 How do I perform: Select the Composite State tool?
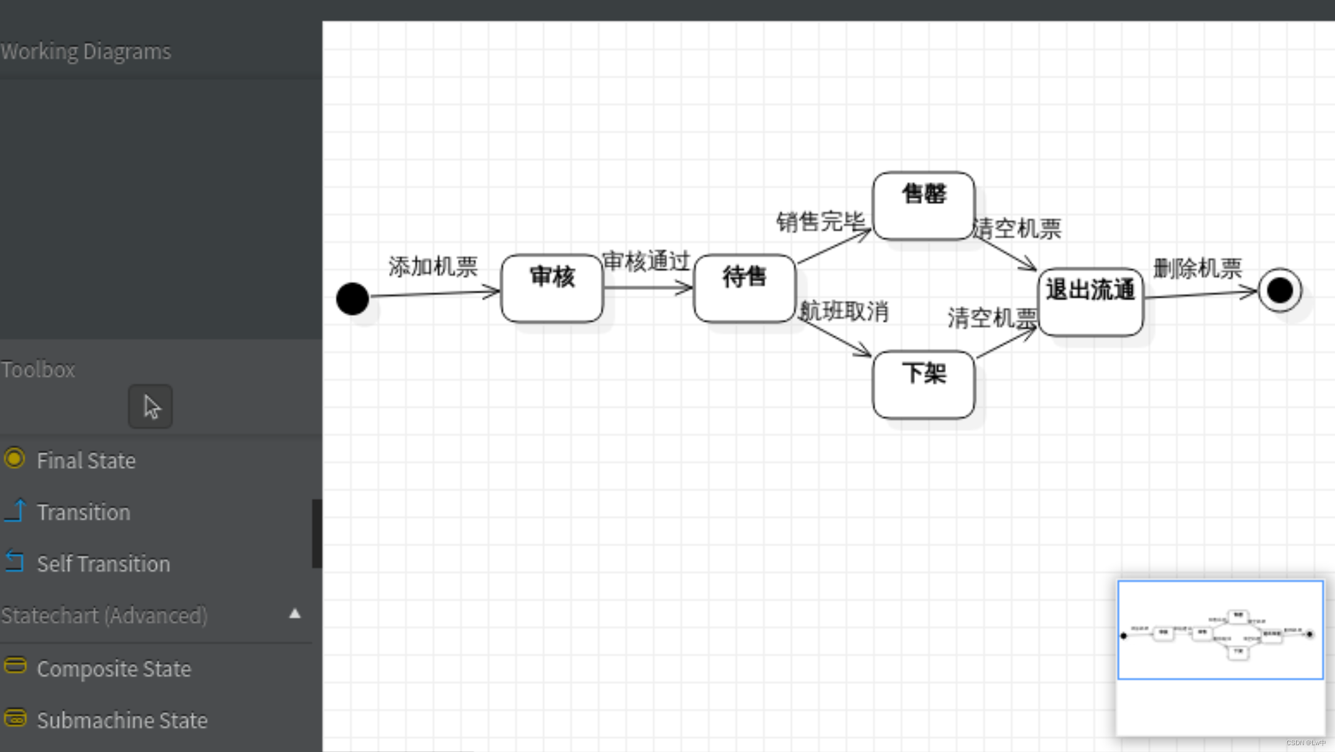tap(113, 668)
